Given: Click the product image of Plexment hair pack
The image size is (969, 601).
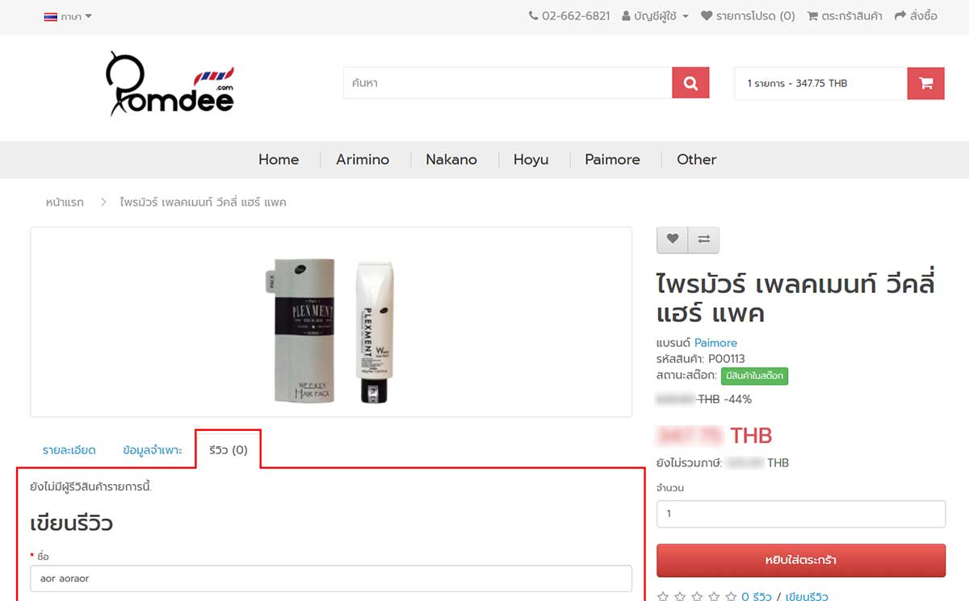Looking at the screenshot, I should (x=332, y=331).
